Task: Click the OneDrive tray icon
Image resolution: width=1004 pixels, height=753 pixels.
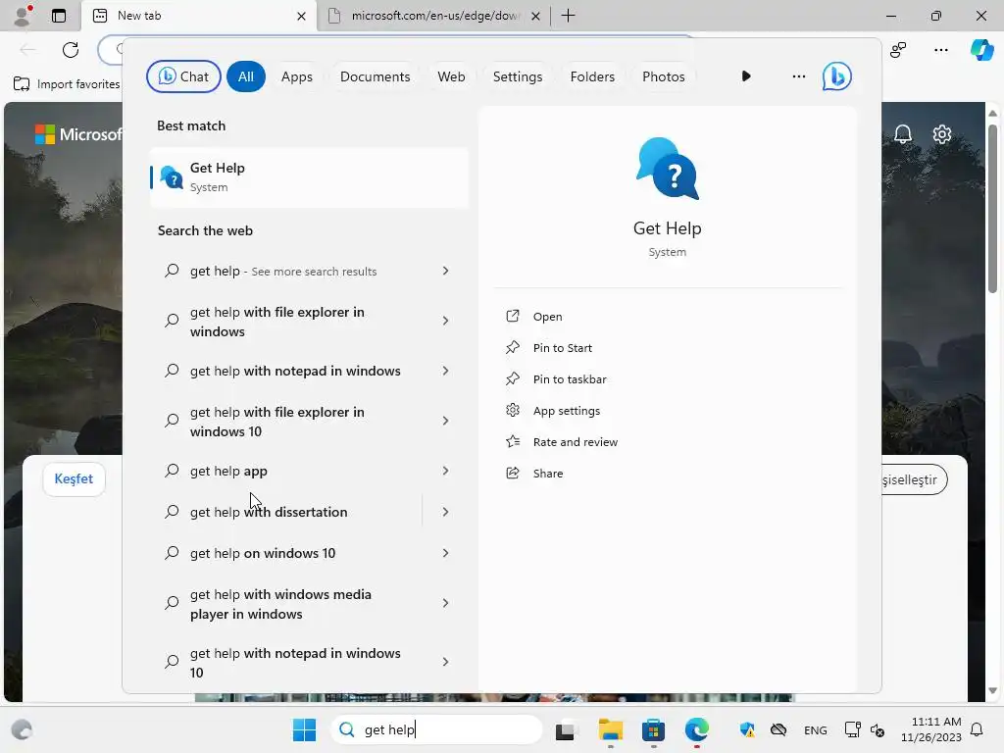Action: click(x=778, y=729)
